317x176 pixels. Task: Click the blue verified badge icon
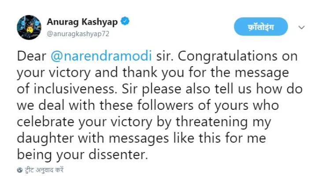[x=125, y=21]
